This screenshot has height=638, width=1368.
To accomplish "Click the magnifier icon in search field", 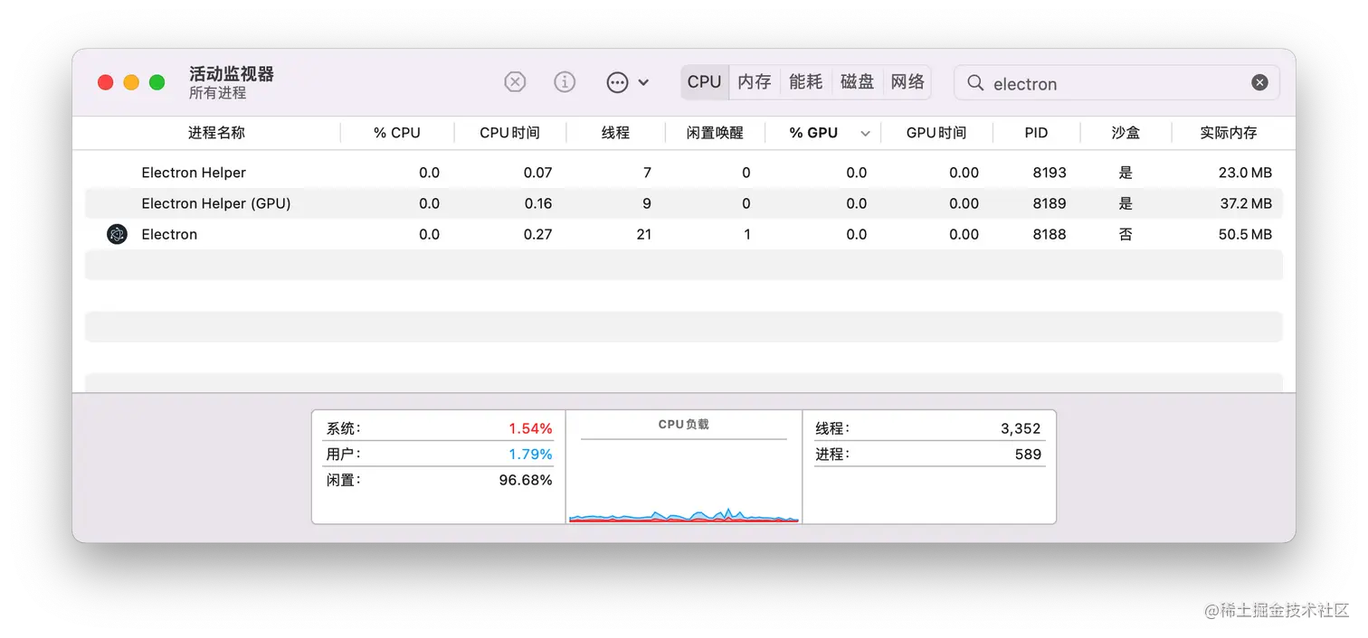I will click(975, 83).
